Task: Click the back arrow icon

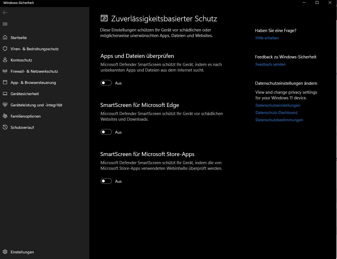Action: tap(5, 13)
